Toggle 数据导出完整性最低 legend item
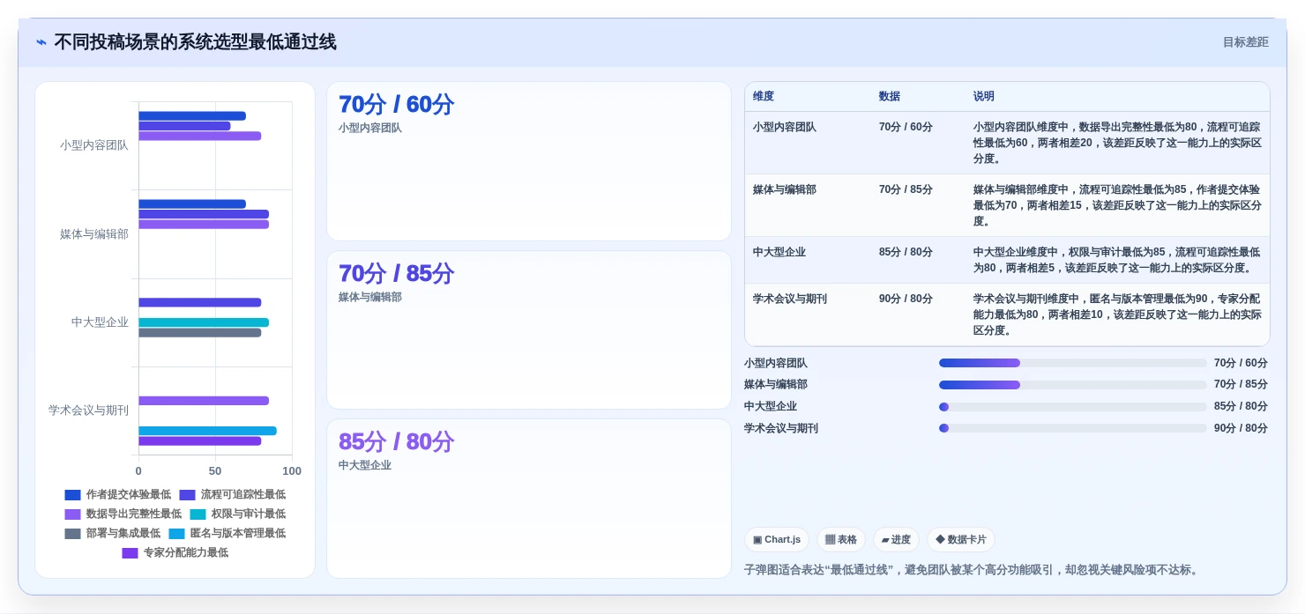 (x=123, y=514)
